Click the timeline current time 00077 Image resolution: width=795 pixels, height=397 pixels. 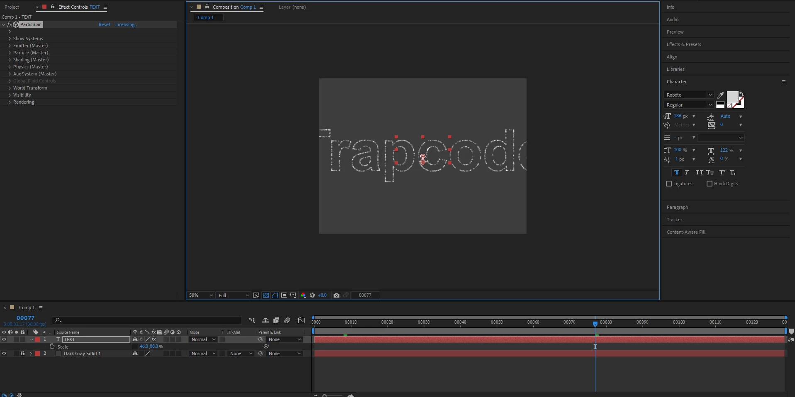point(25,318)
